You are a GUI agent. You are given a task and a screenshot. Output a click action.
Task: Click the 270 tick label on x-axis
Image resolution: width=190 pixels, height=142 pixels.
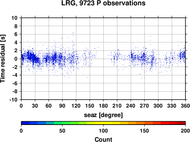point(144,106)
